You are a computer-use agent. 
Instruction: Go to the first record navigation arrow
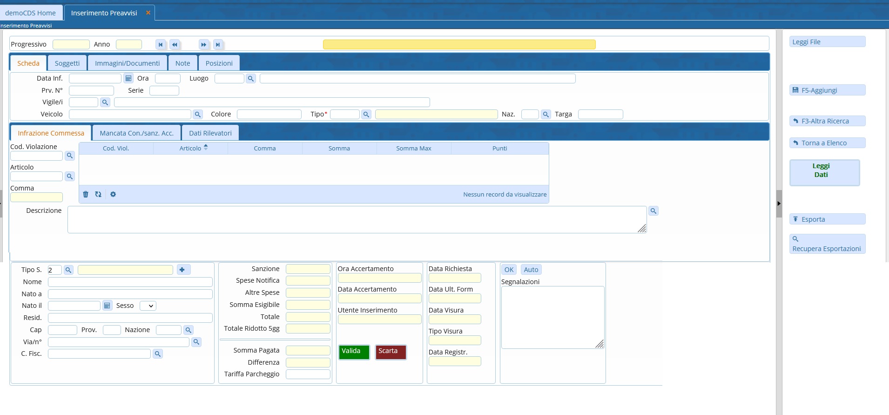[161, 45]
